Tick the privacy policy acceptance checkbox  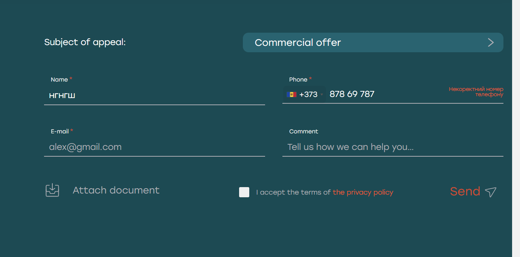244,192
